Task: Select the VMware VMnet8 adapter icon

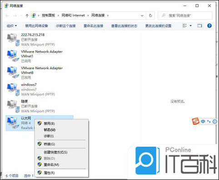Action: pos(13,72)
